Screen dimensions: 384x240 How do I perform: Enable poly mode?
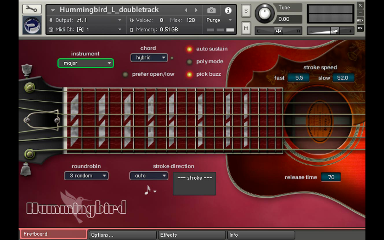point(189,62)
